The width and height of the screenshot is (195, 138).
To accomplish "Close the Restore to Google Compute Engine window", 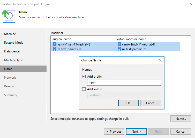I will click(191, 4).
